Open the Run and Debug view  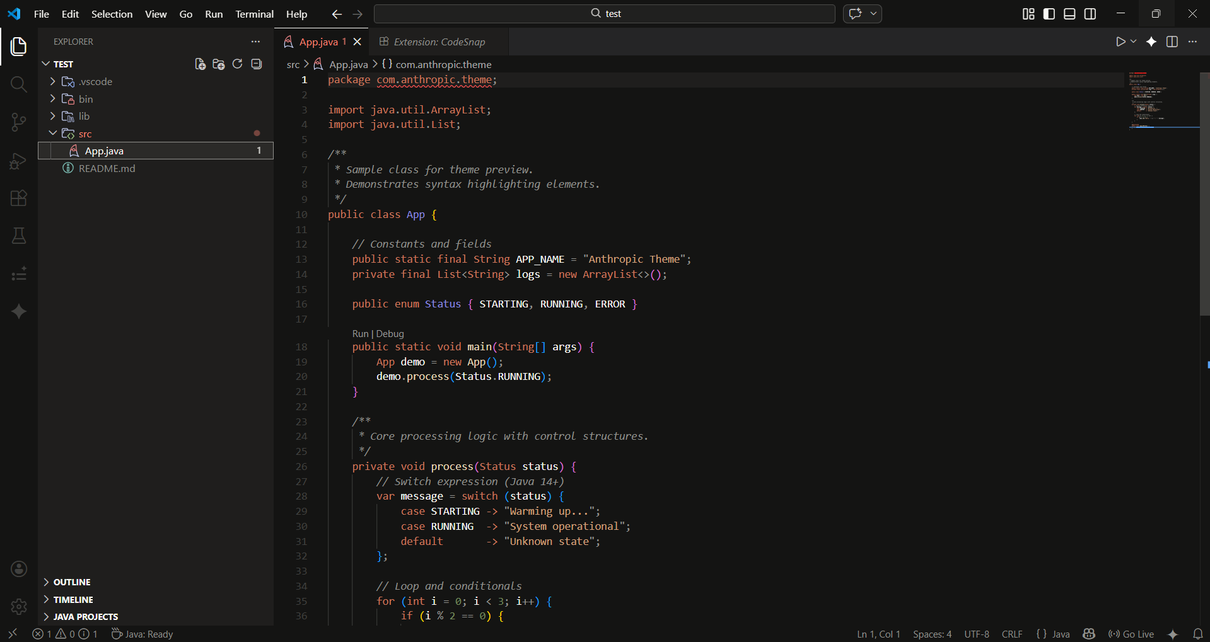click(x=19, y=161)
